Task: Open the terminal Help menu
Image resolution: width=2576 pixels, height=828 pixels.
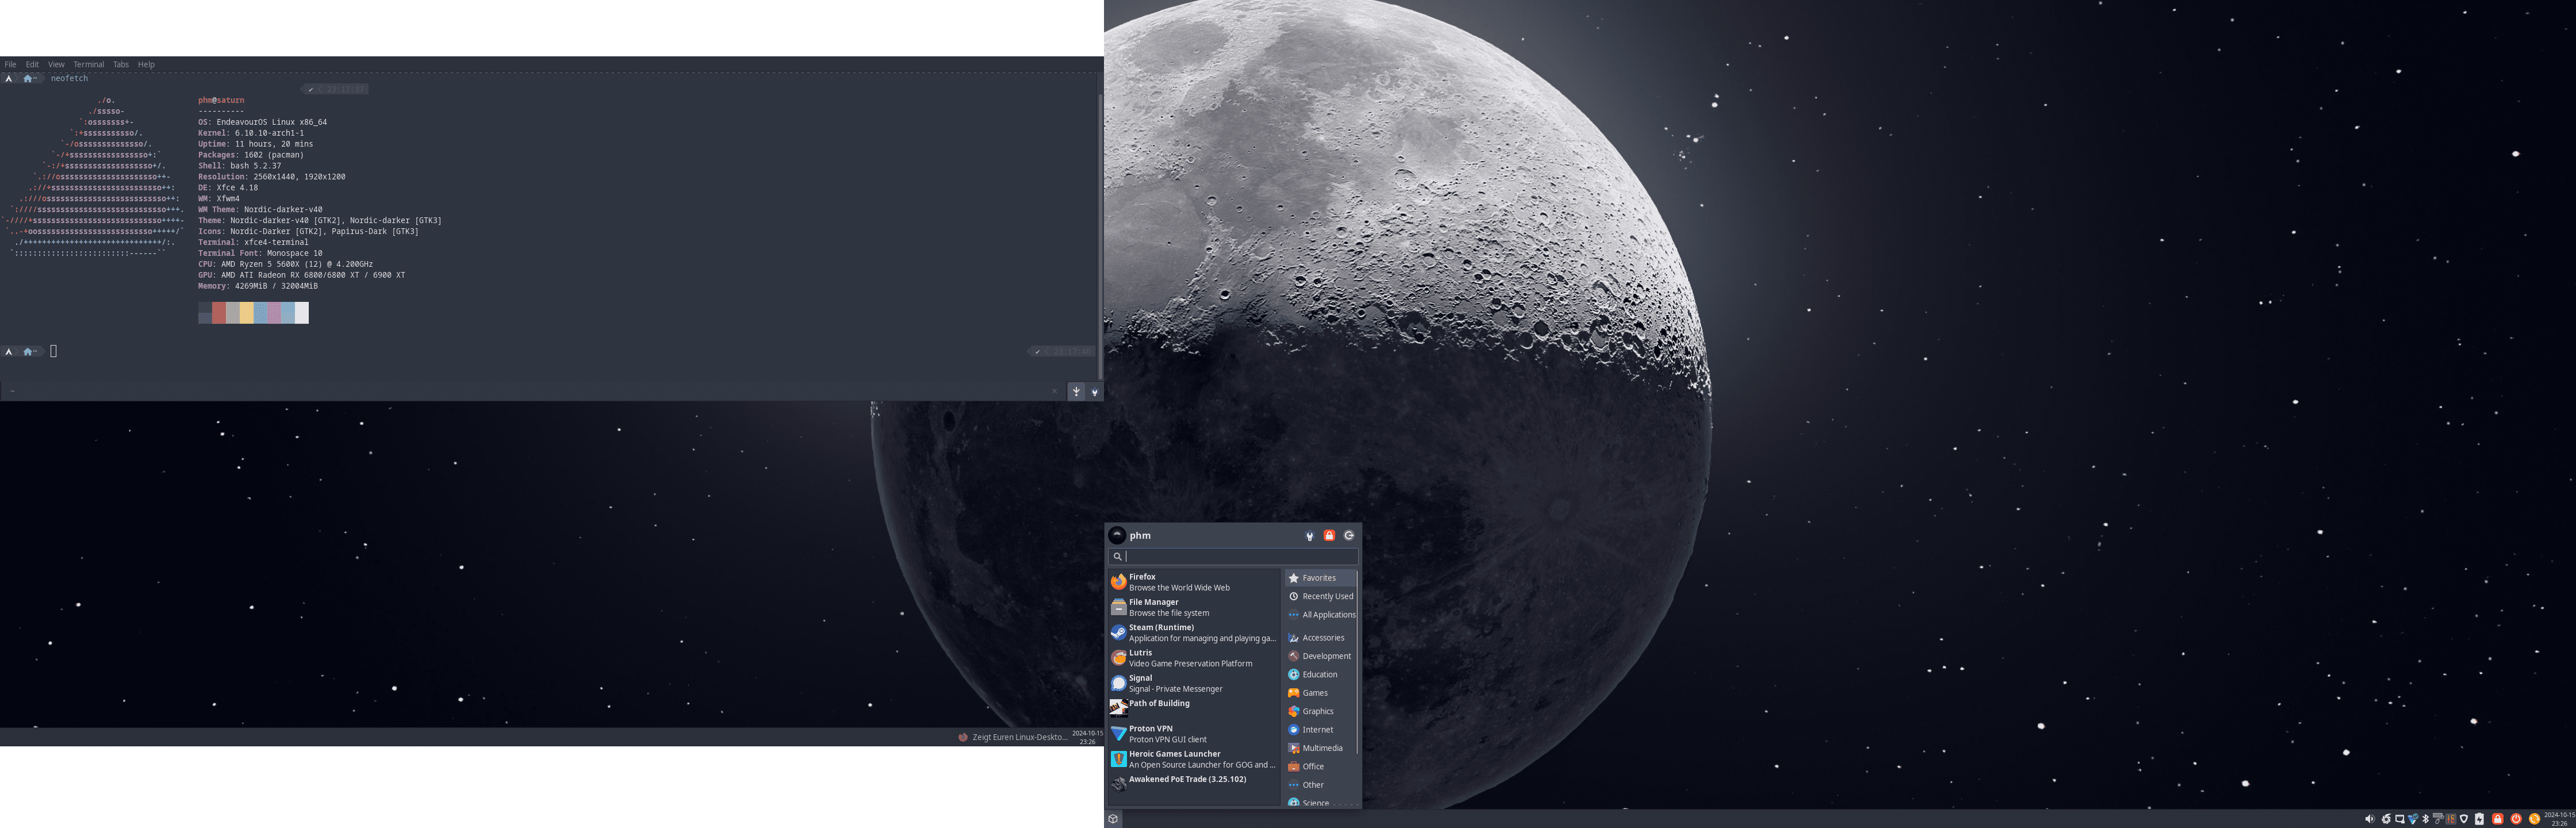Action: 146,64
